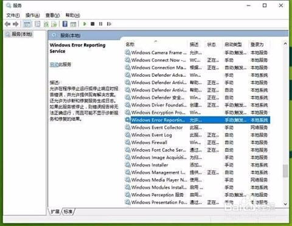Open the 文件(F) menu

pyautogui.click(x=13, y=15)
